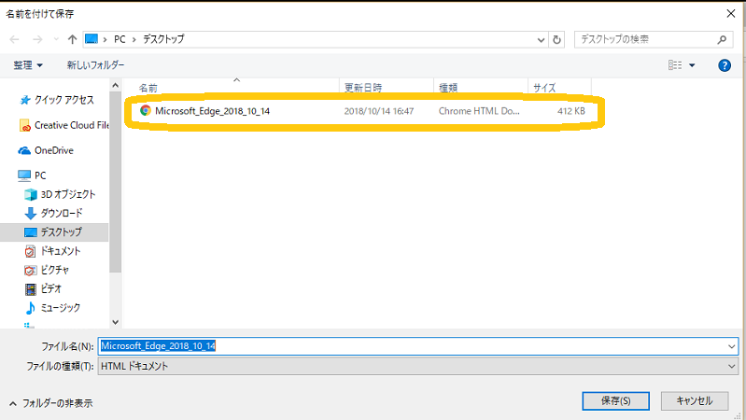Open ビデオ folder in sidebar

tap(51, 288)
